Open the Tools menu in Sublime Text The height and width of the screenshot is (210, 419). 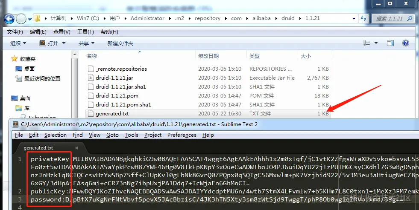pos(131,135)
